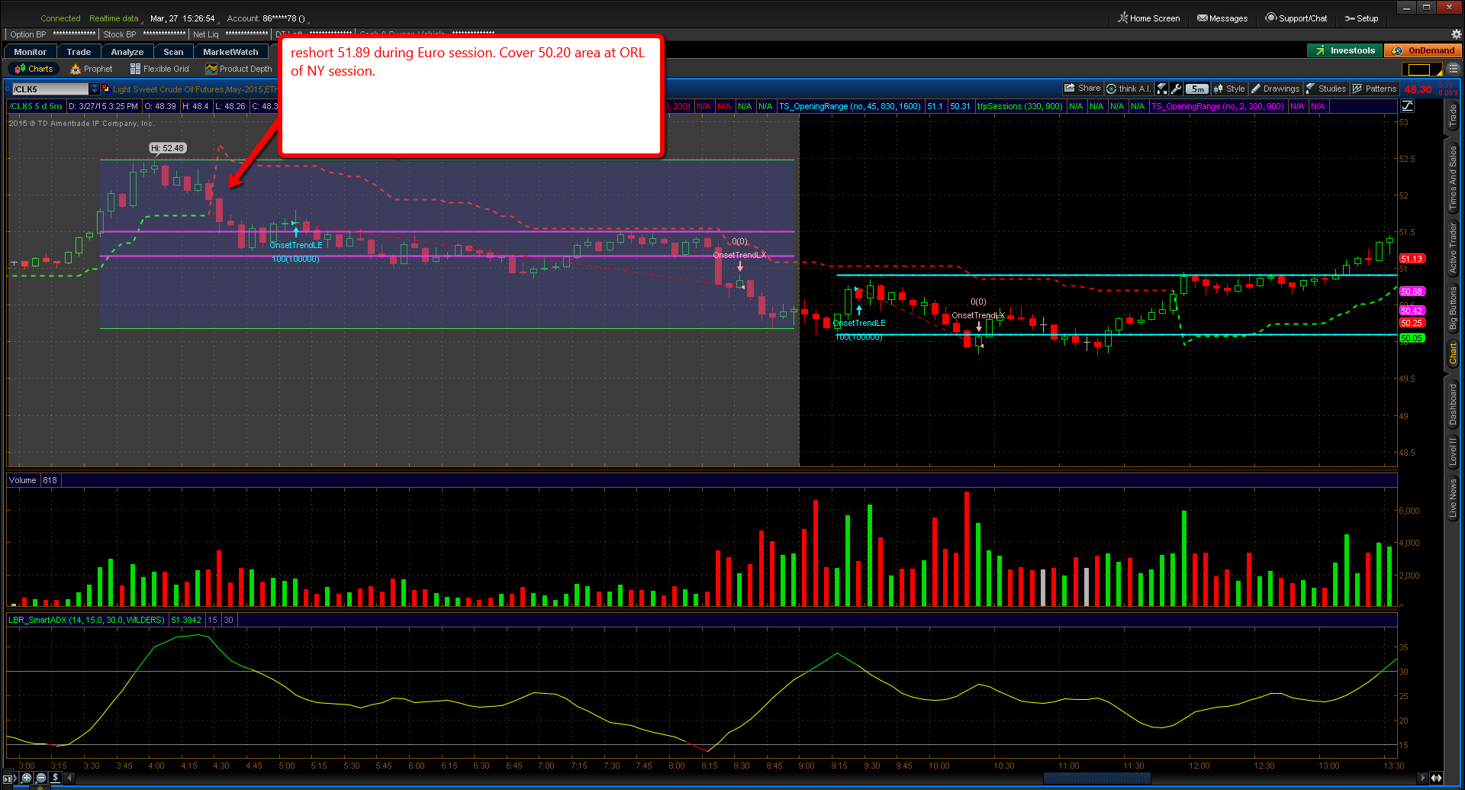Click the Hi: 52.48 price bubble
This screenshot has width=1465, height=790.
click(x=167, y=148)
